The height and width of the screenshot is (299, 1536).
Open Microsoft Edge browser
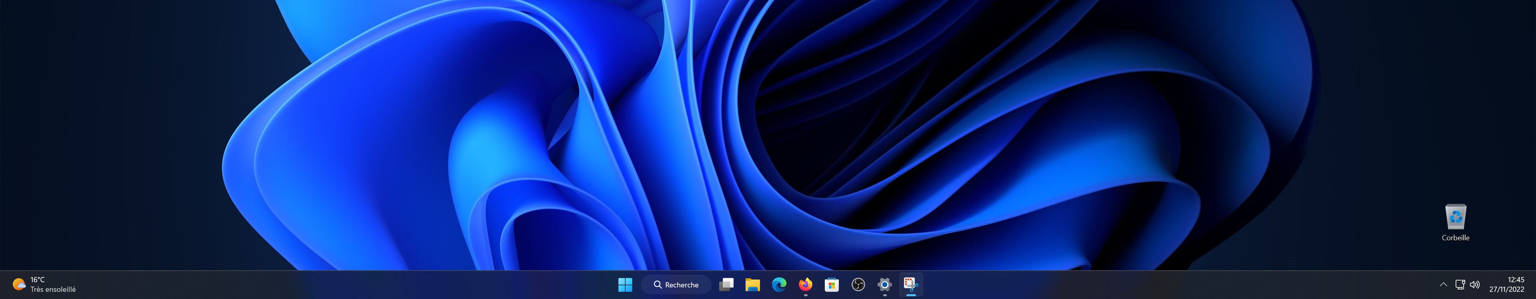point(779,285)
